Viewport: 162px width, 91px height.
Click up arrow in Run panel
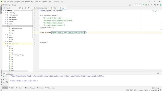tap(7, 76)
